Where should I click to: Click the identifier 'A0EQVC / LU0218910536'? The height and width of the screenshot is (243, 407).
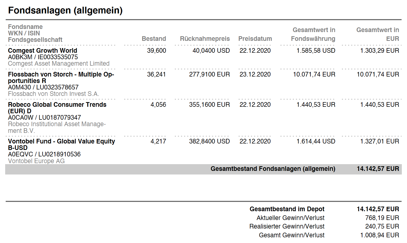click(x=44, y=154)
